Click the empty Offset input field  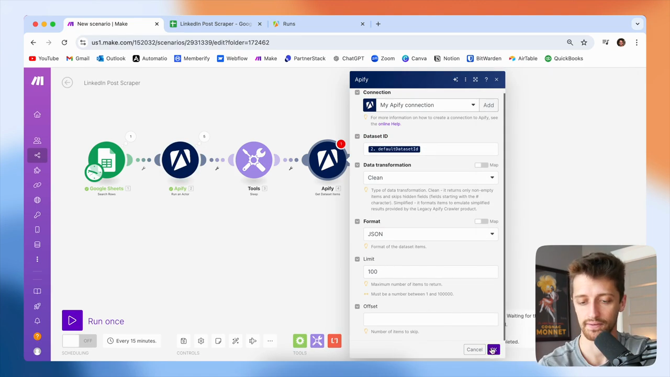431,319
